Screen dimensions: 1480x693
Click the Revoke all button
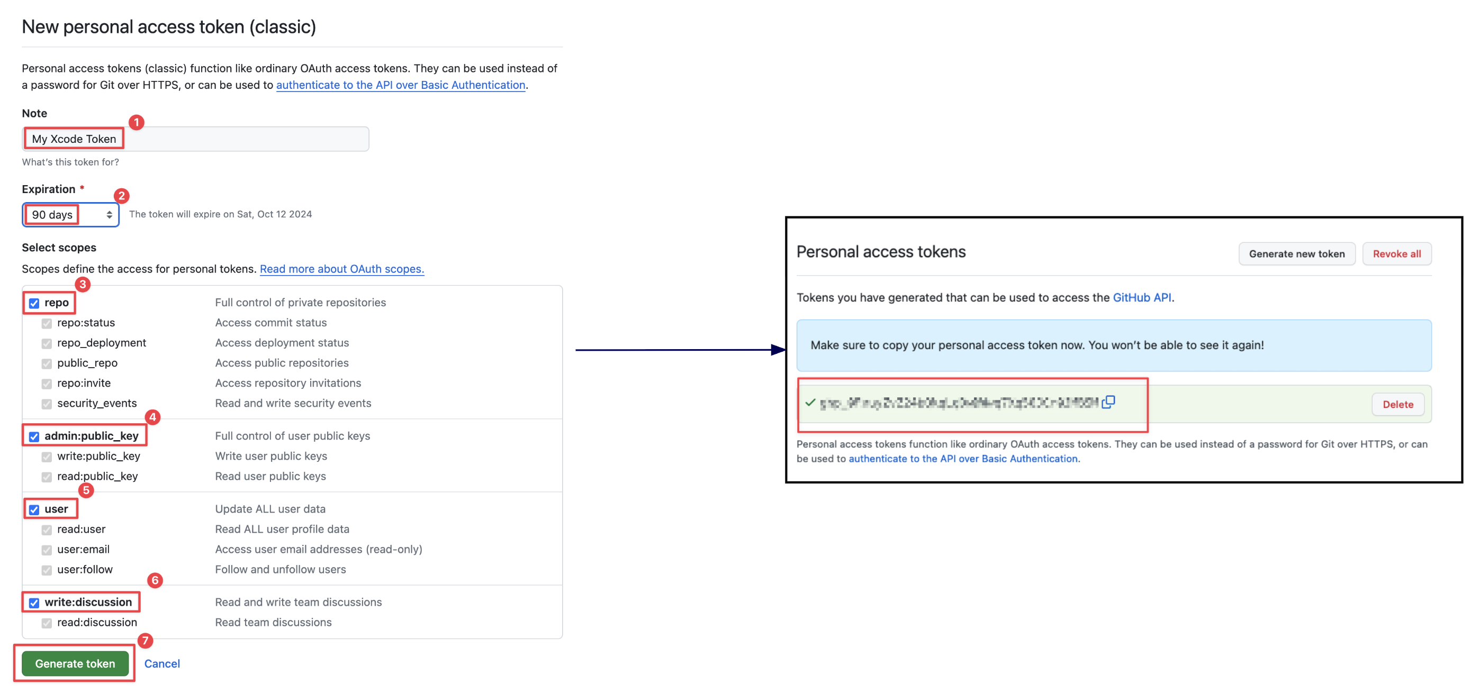[x=1397, y=253]
